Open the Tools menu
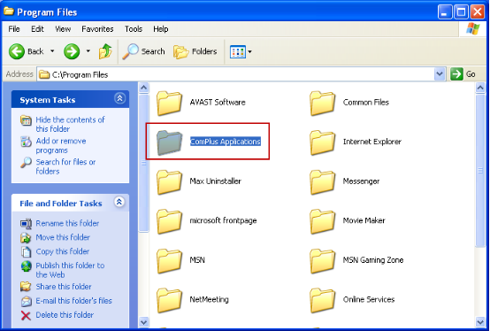 (x=134, y=29)
